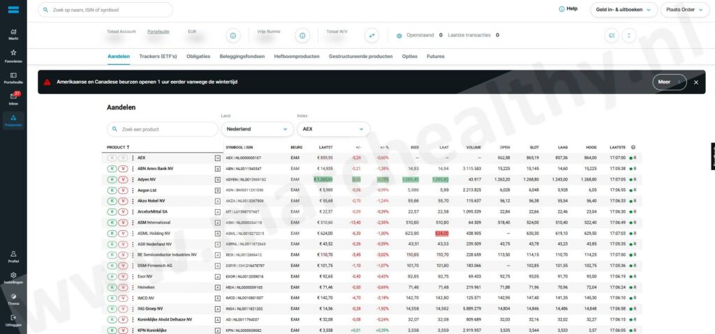Open the Markt section in sidebar
Viewport: 715px width, 334px height.
tap(13, 35)
